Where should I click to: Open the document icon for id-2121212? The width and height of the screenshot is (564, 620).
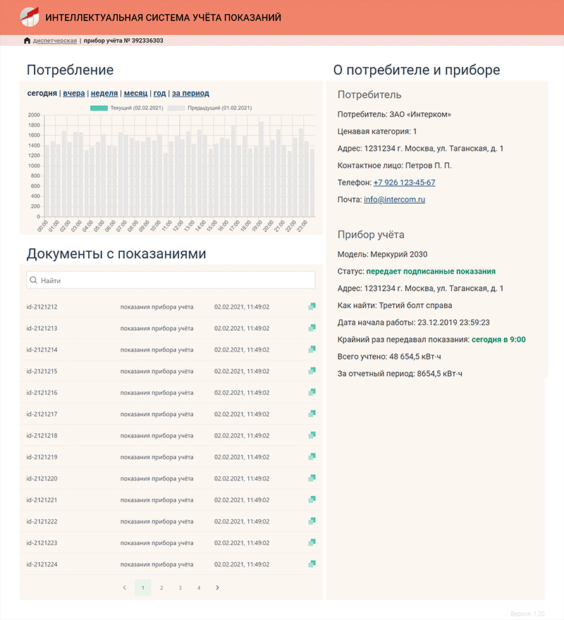pyautogui.click(x=311, y=306)
